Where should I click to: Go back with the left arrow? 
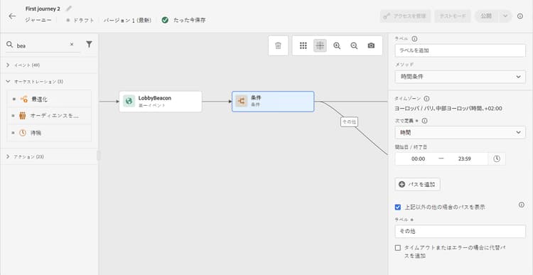(x=12, y=16)
